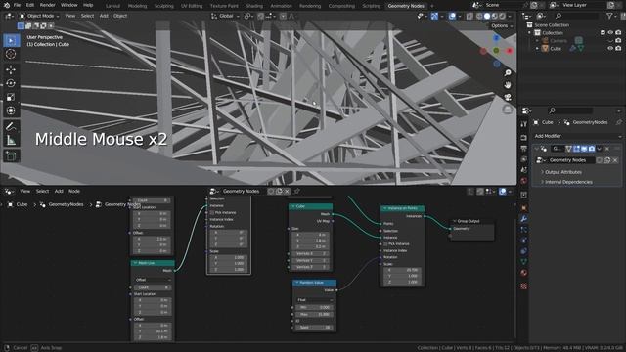Click the viewport zoom magnifier icon
The image size is (626, 352).
coord(508,72)
